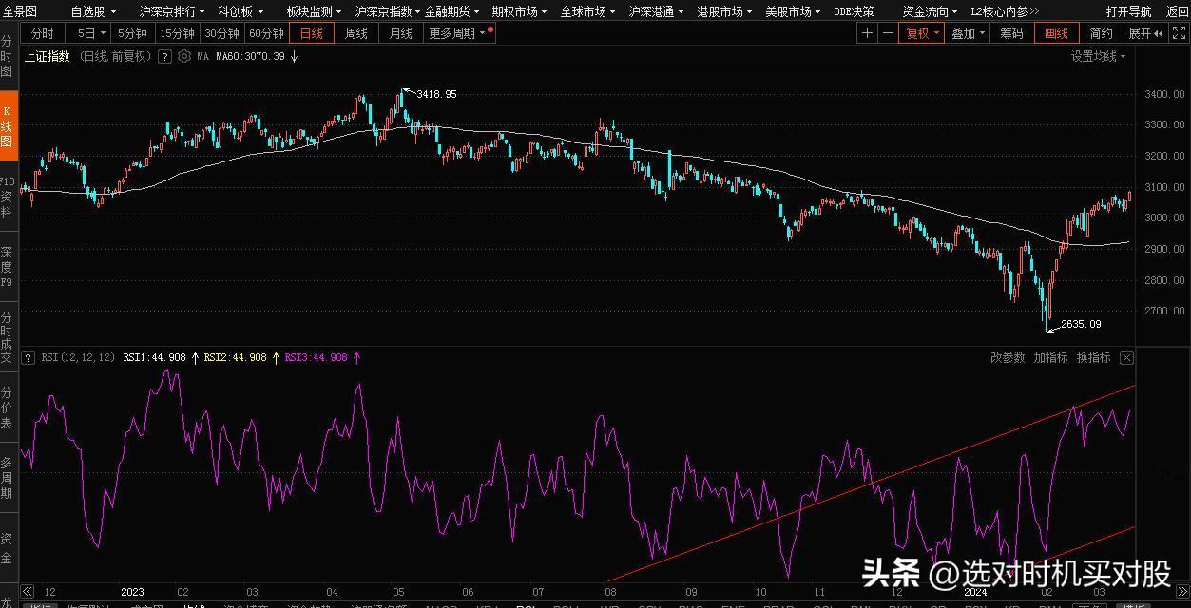This screenshot has width=1191, height=608.
Task: Expand the 更多周期 dropdown
Action: coord(457,33)
